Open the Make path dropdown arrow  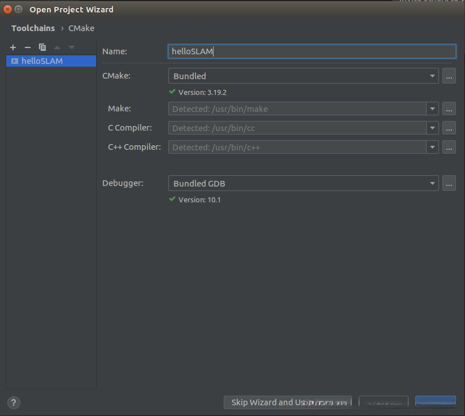click(x=432, y=109)
